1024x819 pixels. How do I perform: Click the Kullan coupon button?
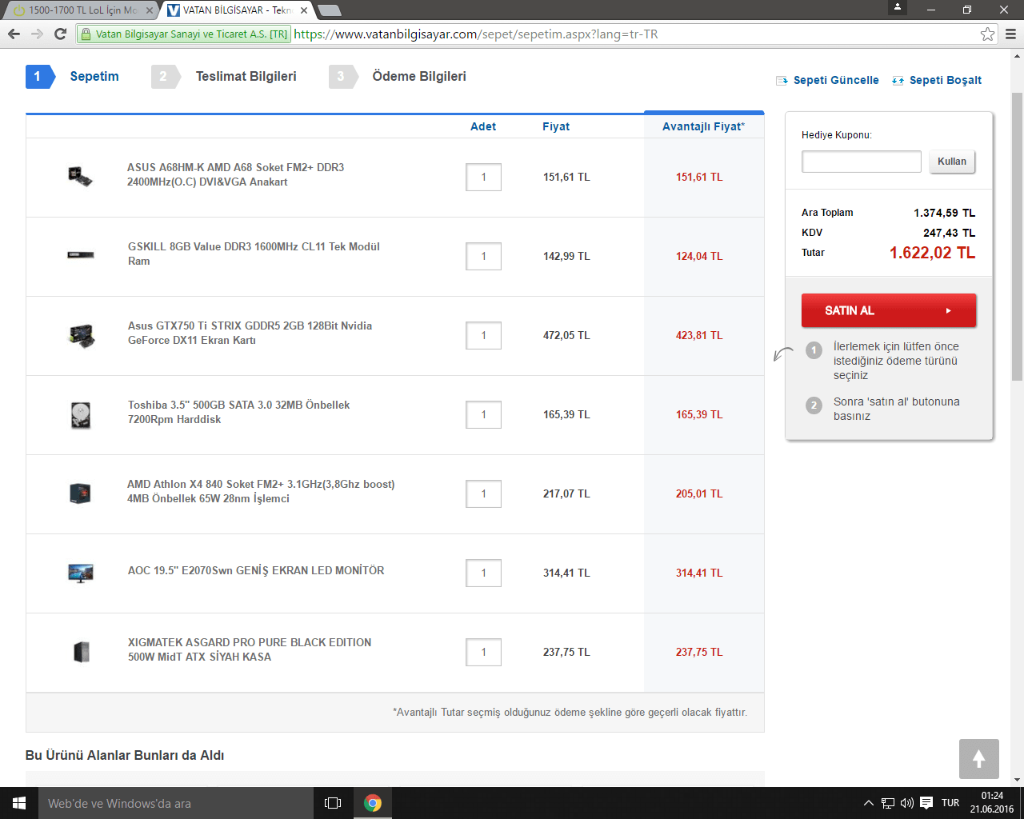952,162
